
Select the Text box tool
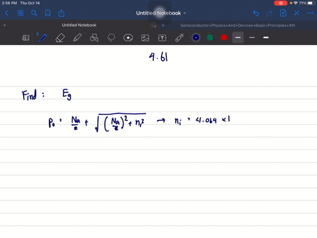tap(162, 38)
